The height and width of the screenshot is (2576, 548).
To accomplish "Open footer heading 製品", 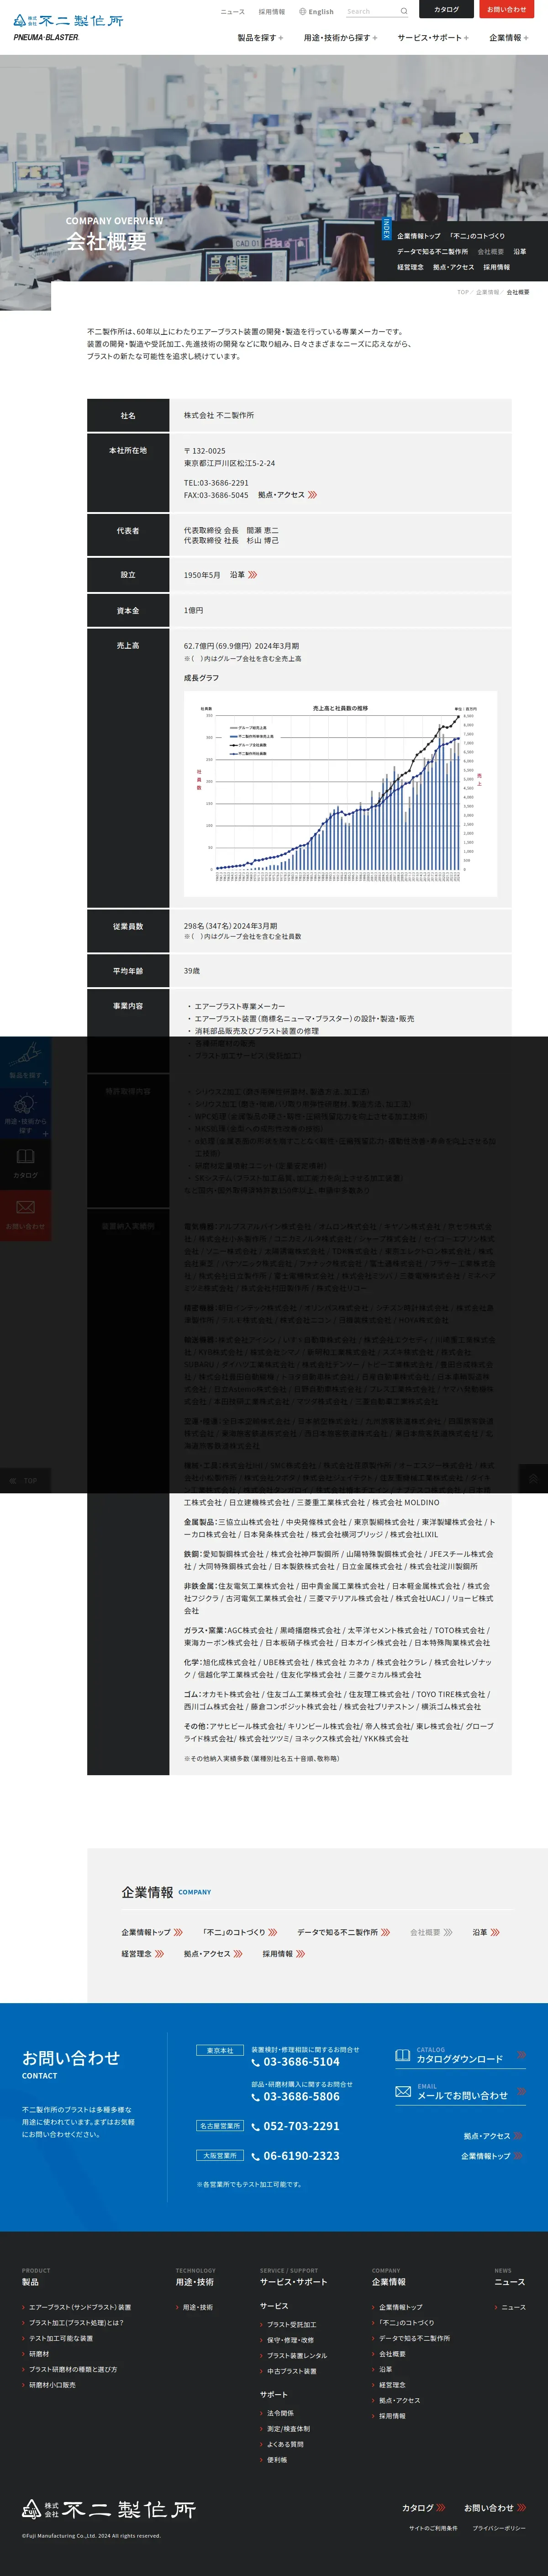I will tap(30, 2282).
